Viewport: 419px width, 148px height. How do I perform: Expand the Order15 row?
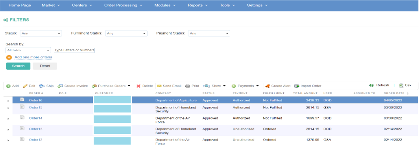(8, 108)
